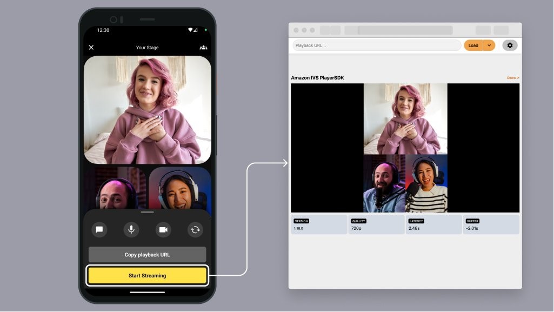Click the LATENCY 2.48s stat box
This screenshot has width=554, height=312.
[x=434, y=225]
